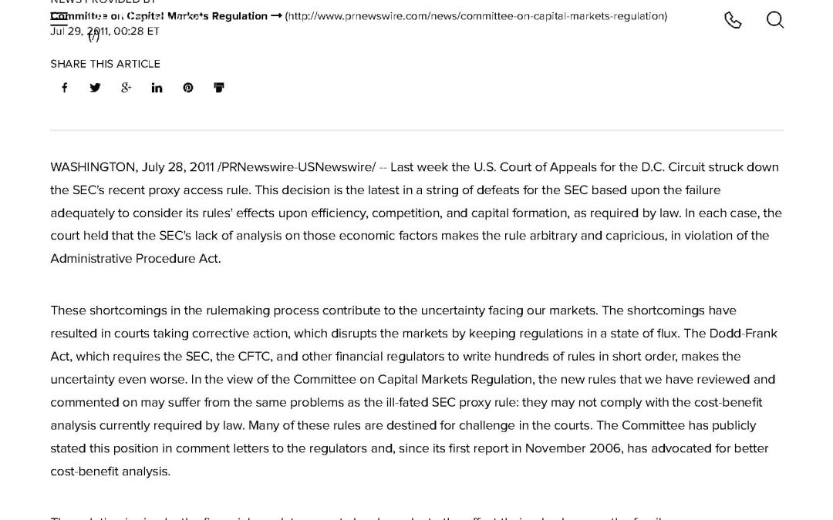Click the article dateline WASHINGTON paragraph
This screenshot has width=833, height=520.
pos(416,212)
